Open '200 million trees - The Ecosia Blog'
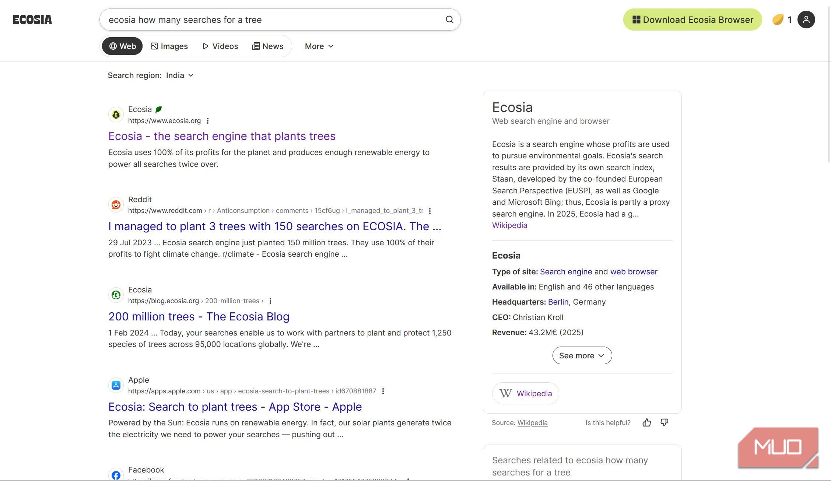 click(x=199, y=317)
